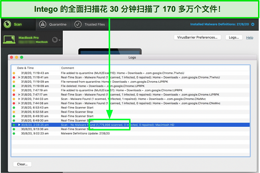Image resolution: width=260 pixels, height=173 pixels.
Task: Expand the 31/8/20, 11:19:41 am log entry
Action: [x=19, y=78]
